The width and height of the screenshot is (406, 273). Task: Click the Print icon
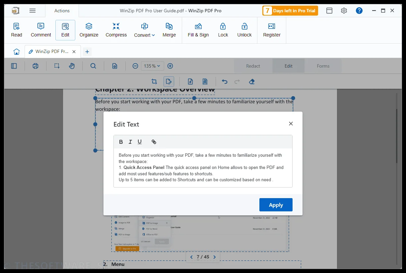pos(35,66)
